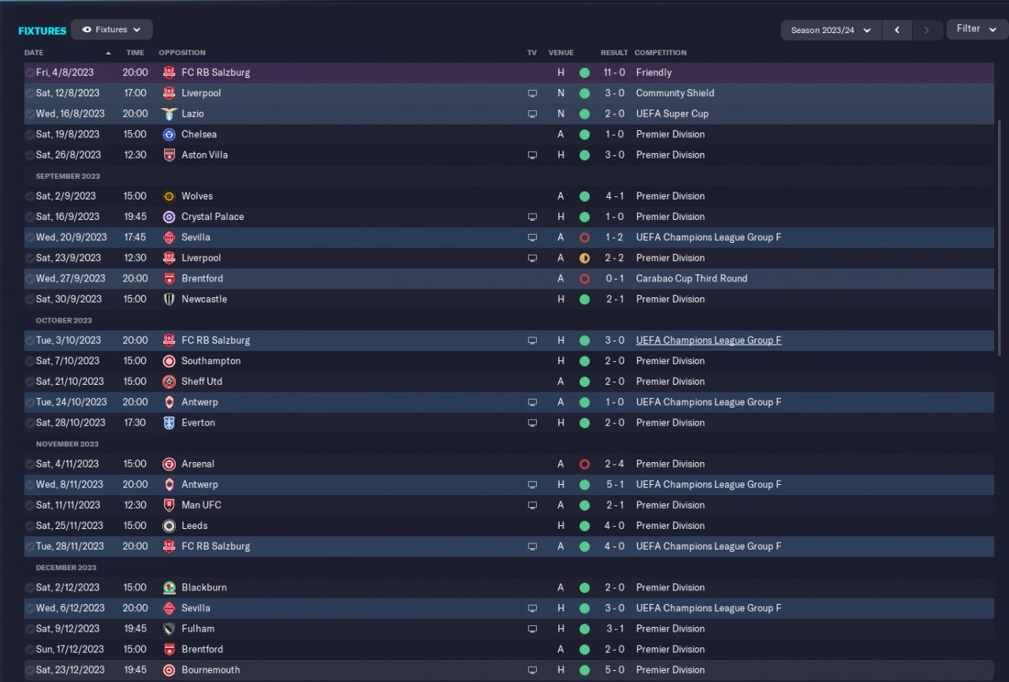
Task: Toggle the checkmark beside Wed, 6/12/2023
Action: point(29,609)
